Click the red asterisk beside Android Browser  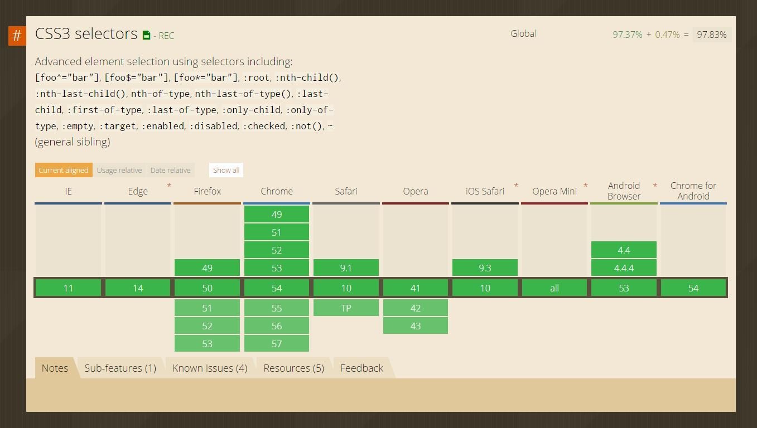click(655, 186)
